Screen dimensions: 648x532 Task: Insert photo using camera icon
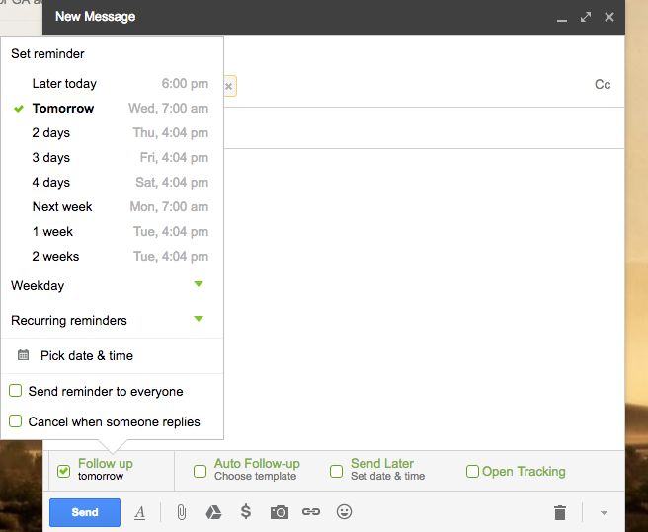280,512
